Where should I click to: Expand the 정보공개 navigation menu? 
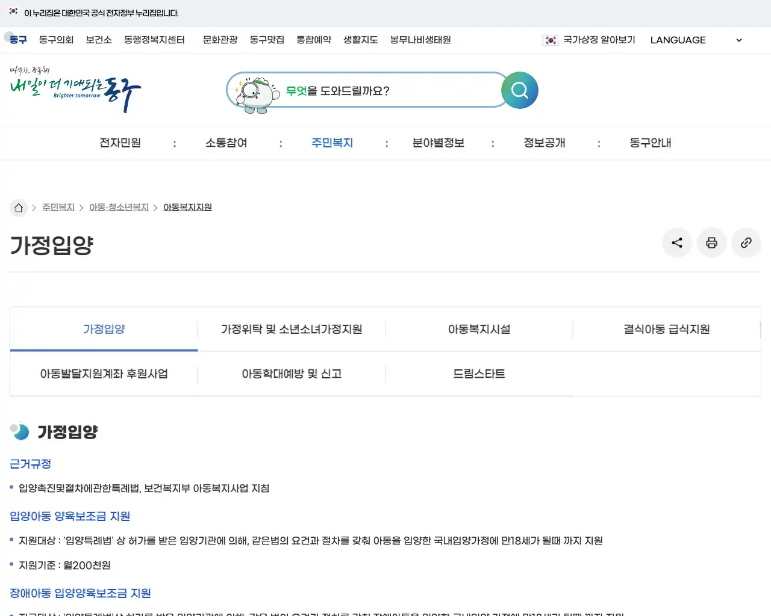click(543, 143)
